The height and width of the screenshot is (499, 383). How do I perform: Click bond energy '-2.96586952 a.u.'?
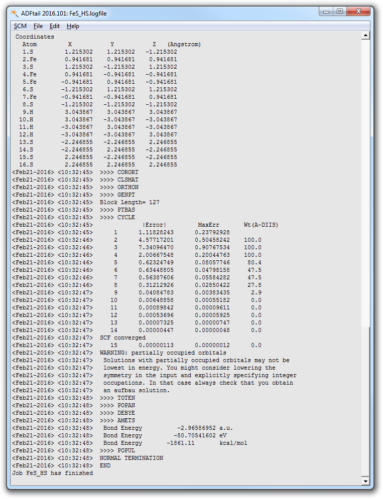point(205,428)
